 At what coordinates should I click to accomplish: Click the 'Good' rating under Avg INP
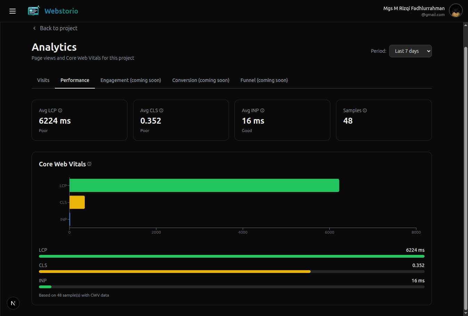(247, 131)
